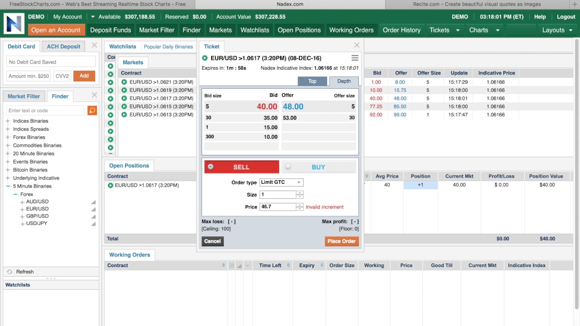Sort Working Orders by Contract column
This screenshot has width=580, height=326.
pos(223,265)
